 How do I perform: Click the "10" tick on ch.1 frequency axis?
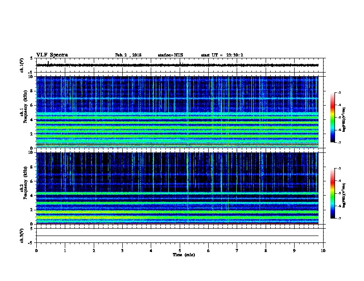point(31,77)
